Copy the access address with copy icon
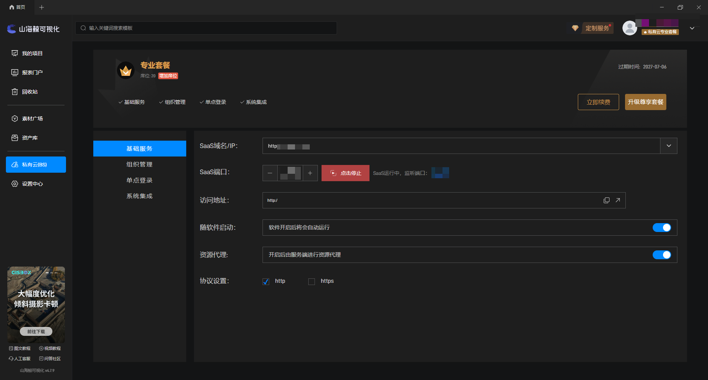This screenshot has width=708, height=380. click(606, 200)
